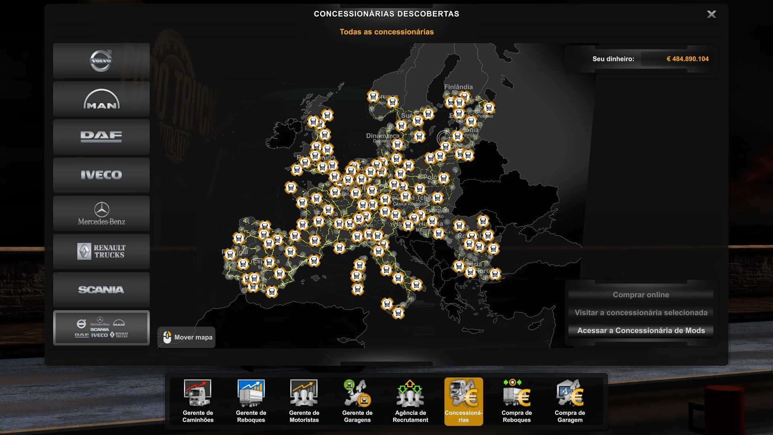Image resolution: width=773 pixels, height=435 pixels.
Task: Click Comprar online button
Action: coord(641,295)
